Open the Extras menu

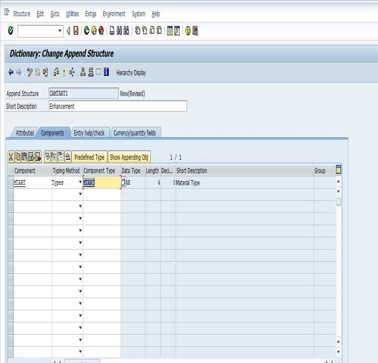(x=90, y=14)
